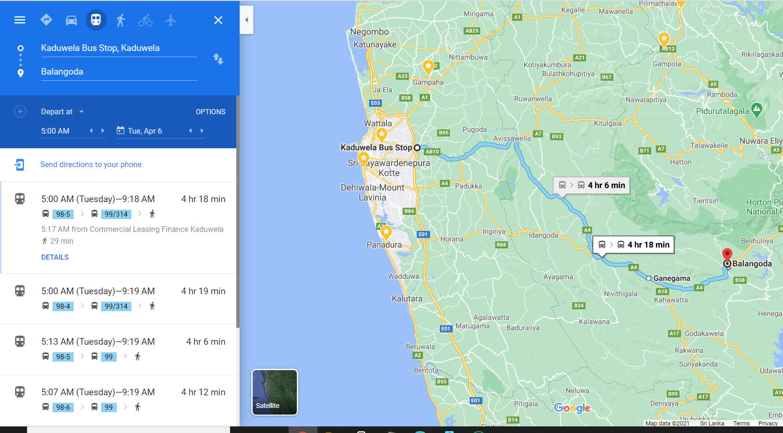Click the transit train icon of first route
The image size is (783, 433).
(20, 199)
